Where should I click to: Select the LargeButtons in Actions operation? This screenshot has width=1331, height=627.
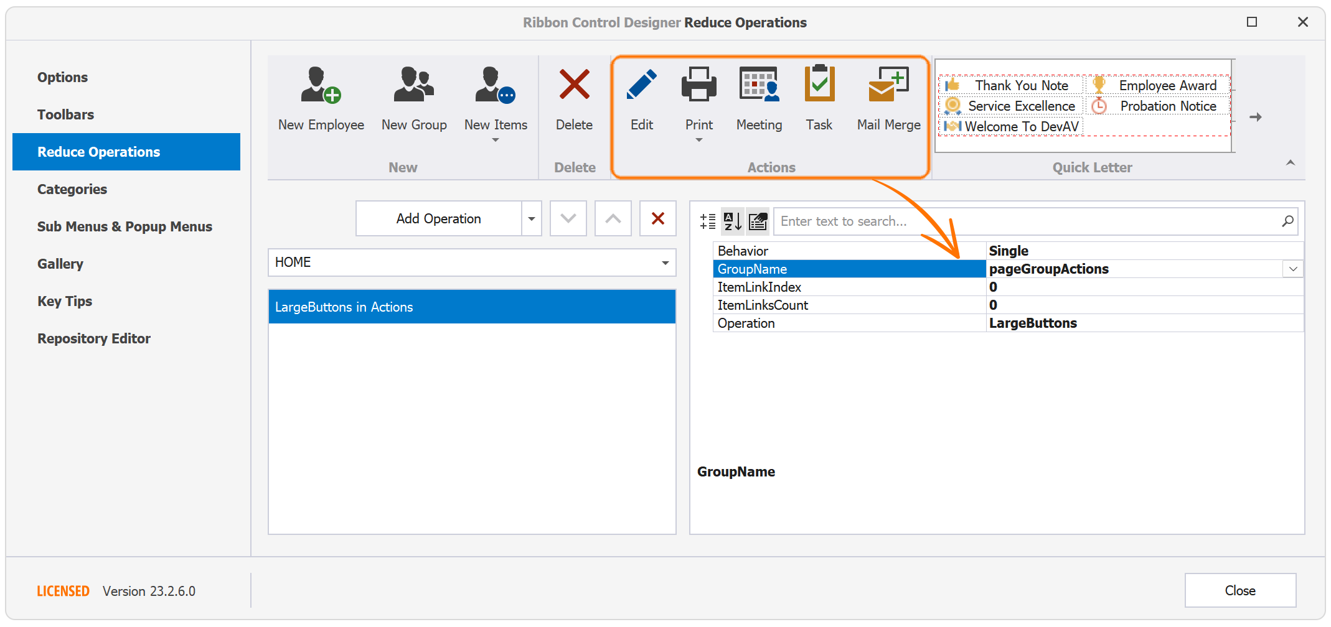pyautogui.click(x=472, y=307)
